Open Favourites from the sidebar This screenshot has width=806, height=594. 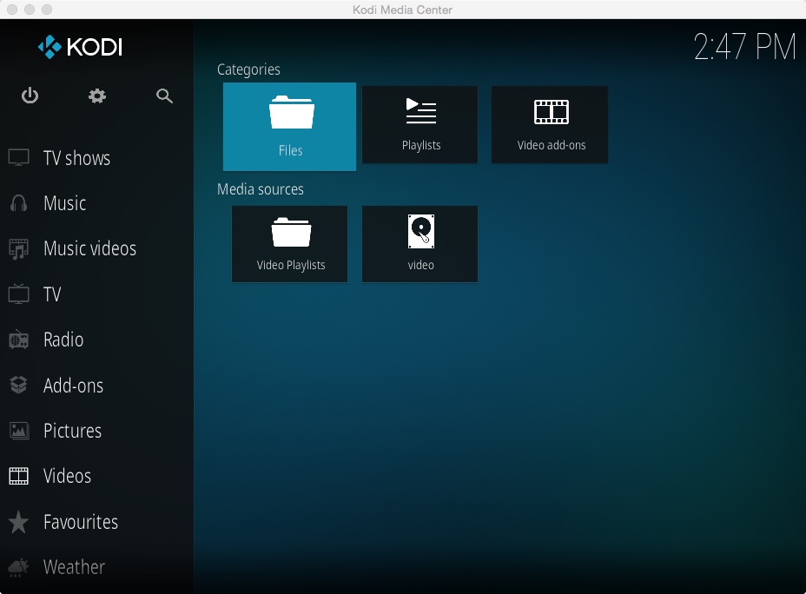(80, 522)
